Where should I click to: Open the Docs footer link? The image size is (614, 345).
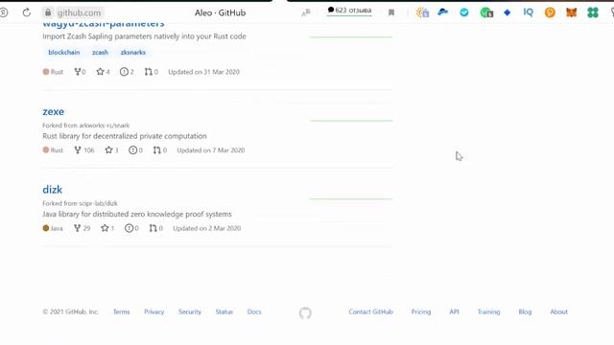pos(254,312)
